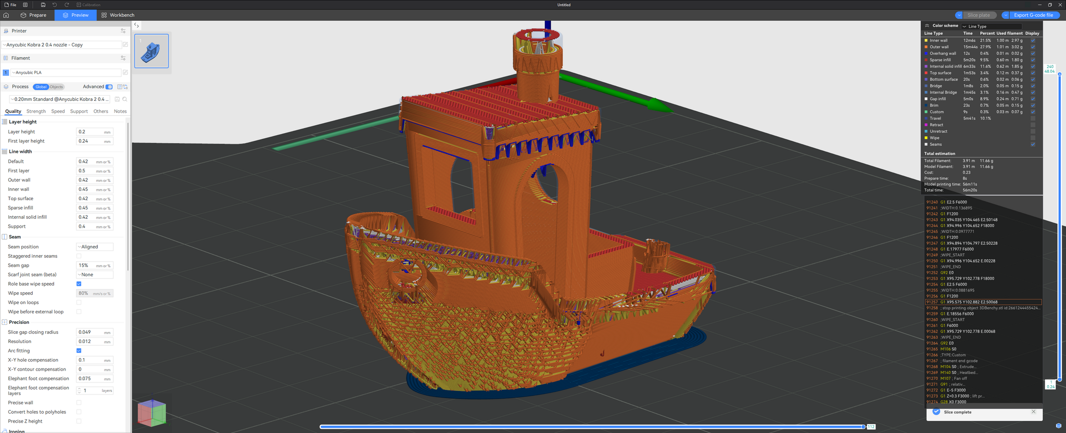Select Objects process mode

point(56,87)
